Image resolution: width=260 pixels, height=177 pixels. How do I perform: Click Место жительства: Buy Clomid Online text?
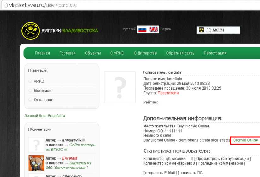pos(176,126)
